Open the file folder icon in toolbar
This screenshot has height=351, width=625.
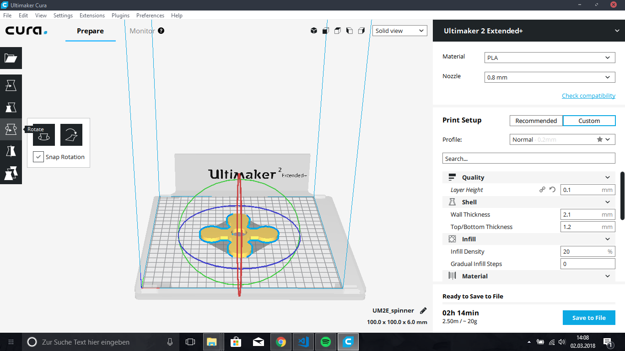pos(11,58)
